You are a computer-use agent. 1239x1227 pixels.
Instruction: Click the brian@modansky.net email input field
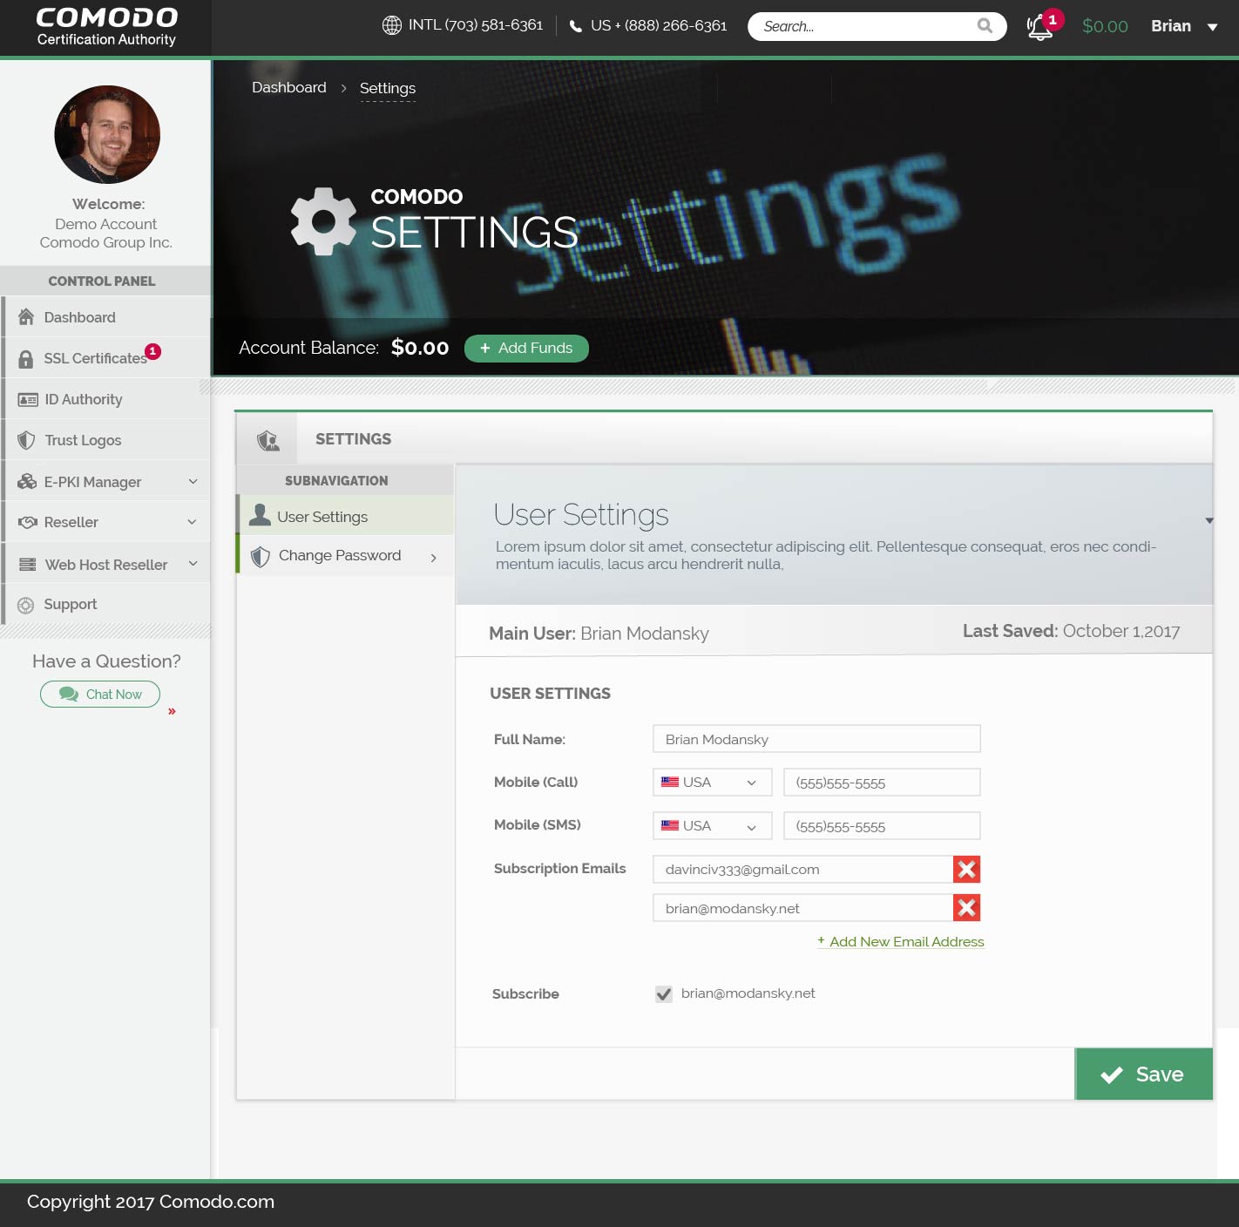pyautogui.click(x=802, y=908)
